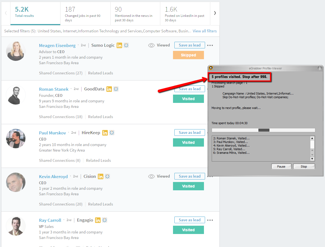Click the Viewed eye icon for Meagen Eisenberg

tap(151, 45)
